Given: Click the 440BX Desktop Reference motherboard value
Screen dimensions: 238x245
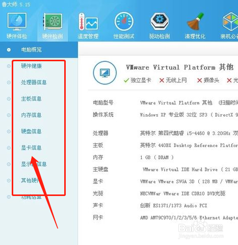Looking at the screenshot, I should (189, 145).
